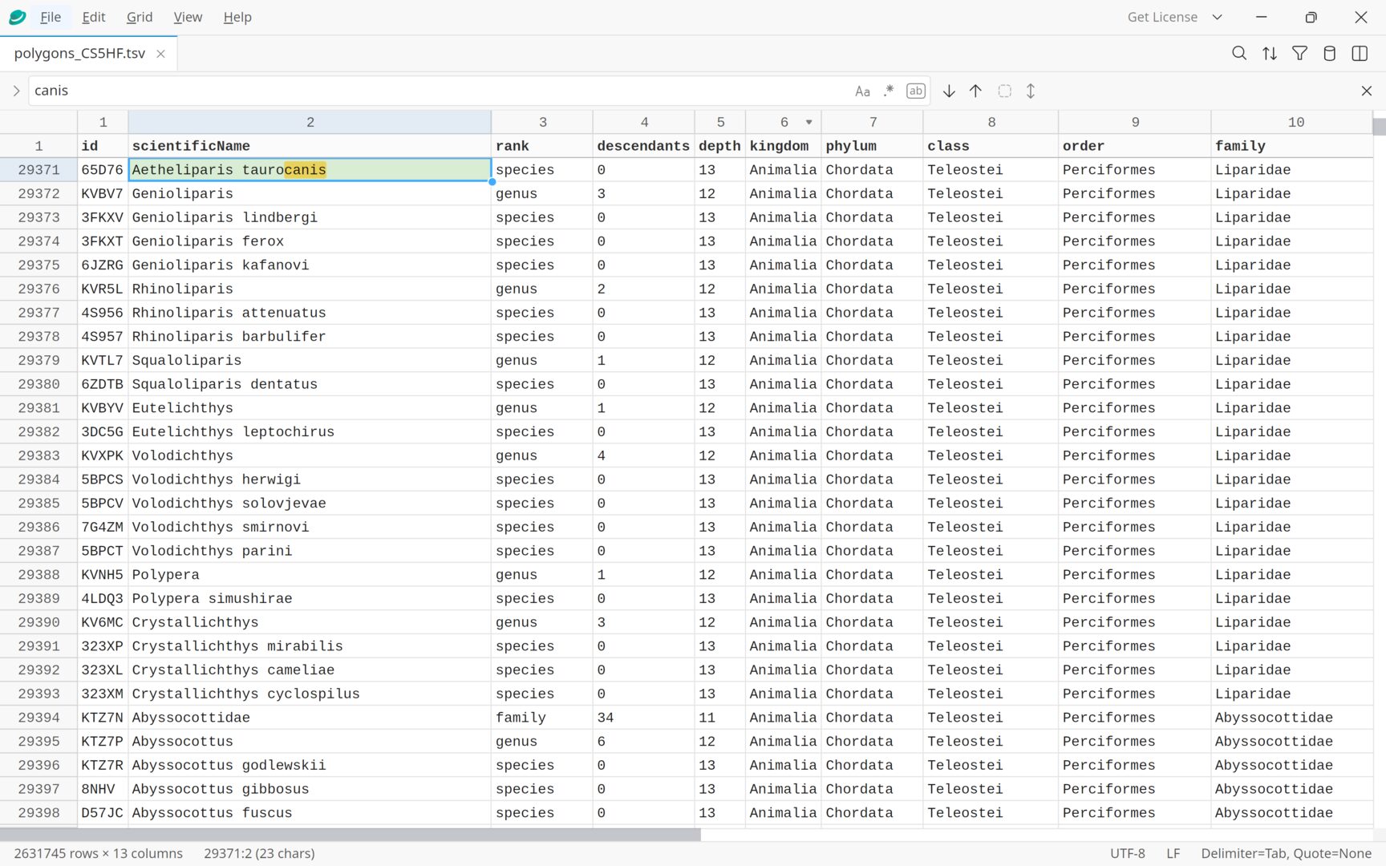Open the Edit menu
Screen dimensions: 1386x866
94,17
